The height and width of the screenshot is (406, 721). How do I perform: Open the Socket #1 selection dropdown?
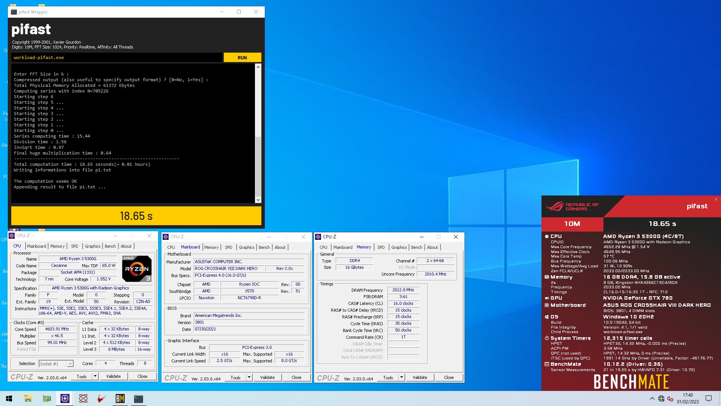click(56, 364)
